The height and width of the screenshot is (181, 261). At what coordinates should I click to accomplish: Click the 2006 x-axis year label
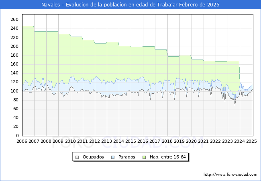22,141
